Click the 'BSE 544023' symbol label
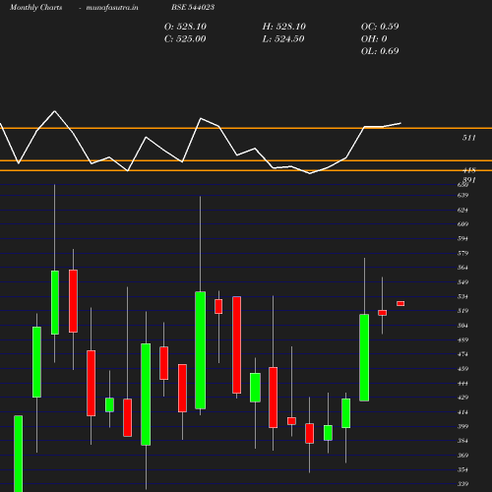This screenshot has width=492, height=492. (193, 7)
